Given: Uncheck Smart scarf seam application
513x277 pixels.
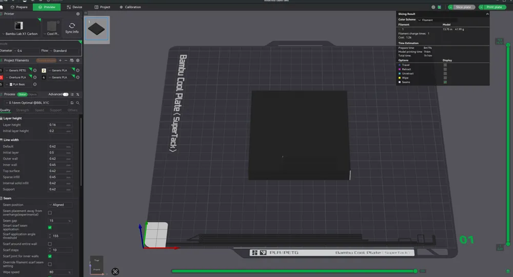Looking at the screenshot, I should point(50,228).
